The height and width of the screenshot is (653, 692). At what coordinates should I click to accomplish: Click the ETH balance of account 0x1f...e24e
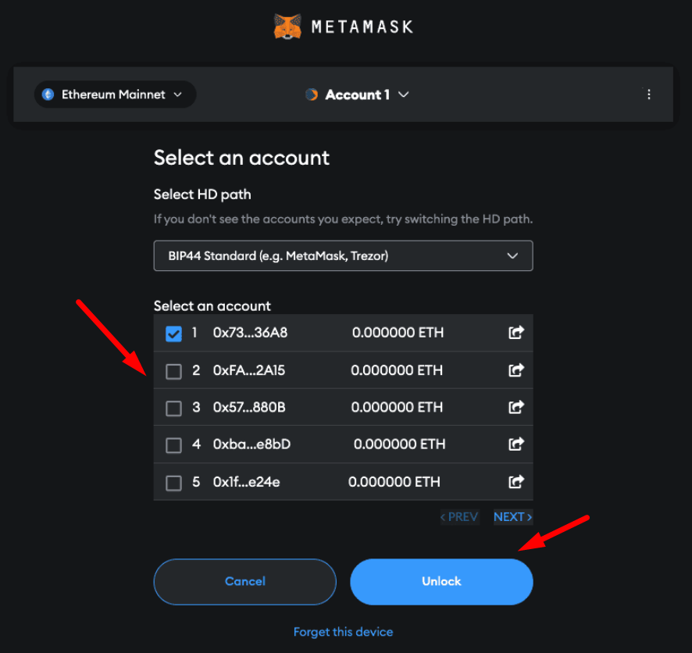pos(394,481)
